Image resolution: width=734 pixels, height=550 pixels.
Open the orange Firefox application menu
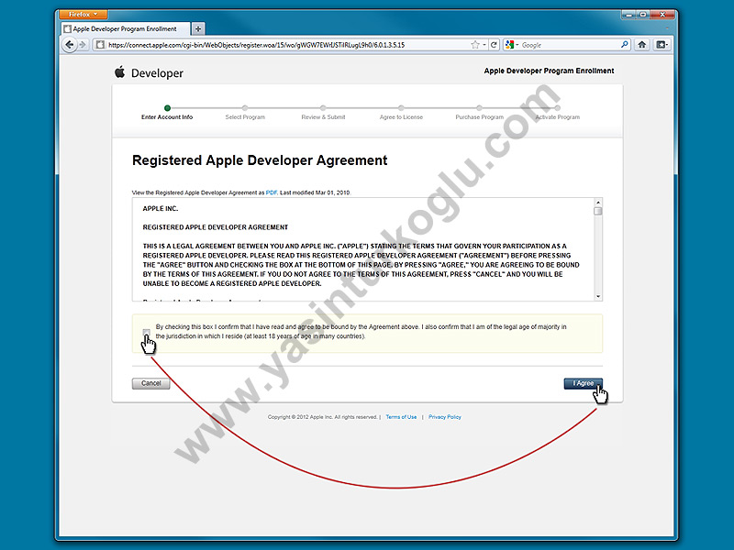point(83,15)
